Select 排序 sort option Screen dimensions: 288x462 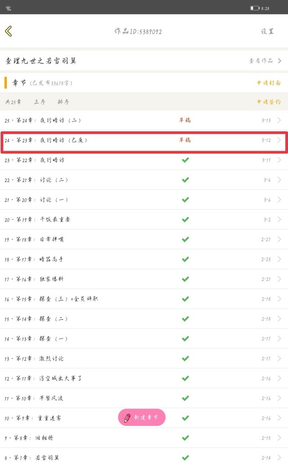pos(63,102)
